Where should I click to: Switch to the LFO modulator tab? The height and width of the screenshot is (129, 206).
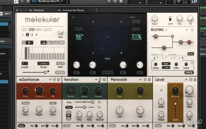point(24,30)
